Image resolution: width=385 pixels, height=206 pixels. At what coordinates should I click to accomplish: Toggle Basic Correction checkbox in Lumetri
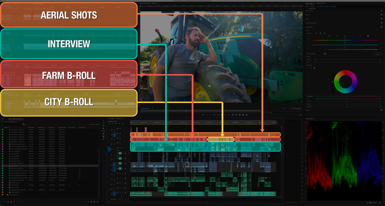click(x=381, y=11)
